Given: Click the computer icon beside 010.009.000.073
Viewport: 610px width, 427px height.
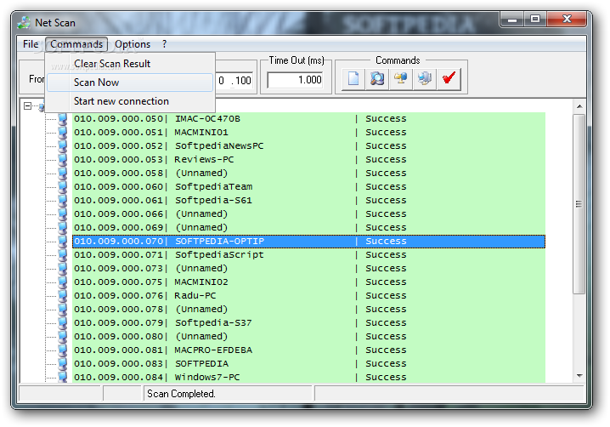Looking at the screenshot, I should (62, 269).
